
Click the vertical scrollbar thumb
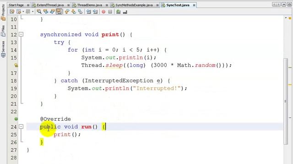coord(286,101)
